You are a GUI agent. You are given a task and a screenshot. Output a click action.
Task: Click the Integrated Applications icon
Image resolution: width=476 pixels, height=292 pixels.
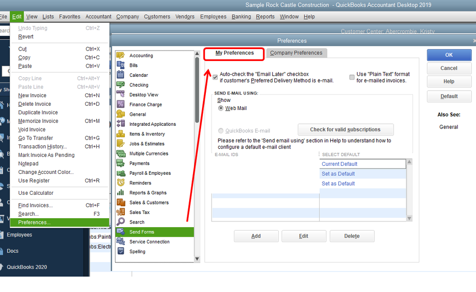coord(121,124)
